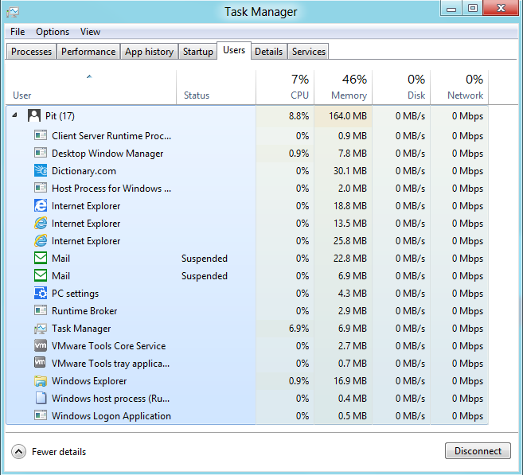The height and width of the screenshot is (475, 523).
Task: Click the Fewer details chevron button
Action: [18, 452]
